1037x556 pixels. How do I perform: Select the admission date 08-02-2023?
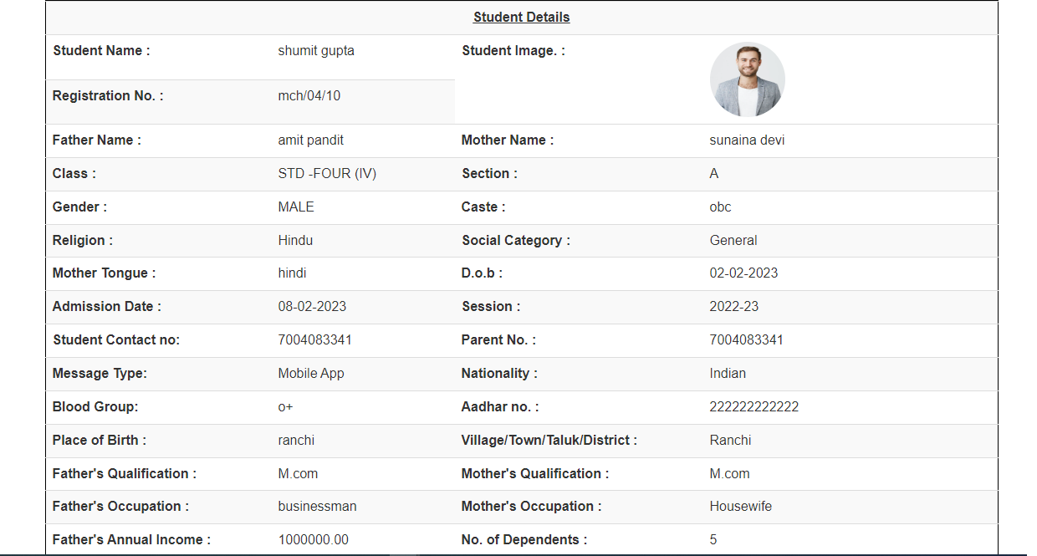312,307
